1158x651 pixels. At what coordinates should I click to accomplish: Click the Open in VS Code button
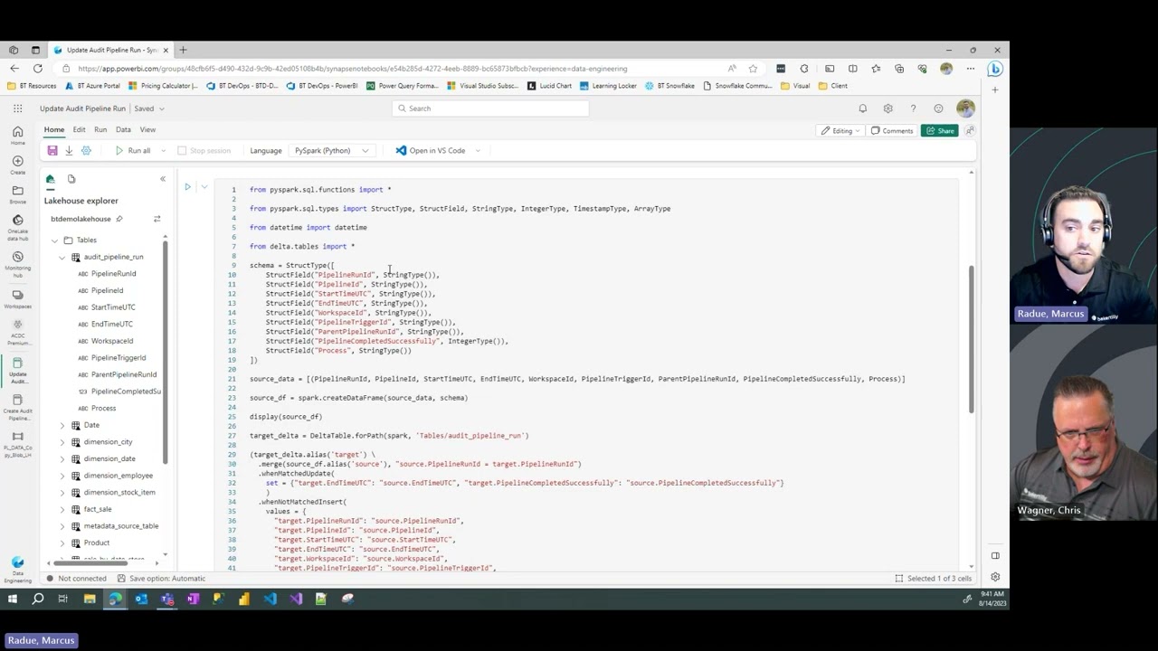431,151
